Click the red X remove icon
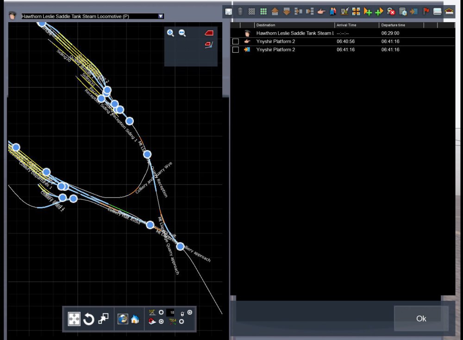The image size is (463, 340). point(391,12)
